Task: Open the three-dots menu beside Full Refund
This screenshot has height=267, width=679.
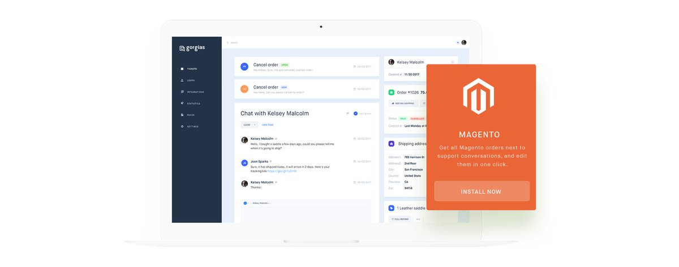Action: pos(419,219)
